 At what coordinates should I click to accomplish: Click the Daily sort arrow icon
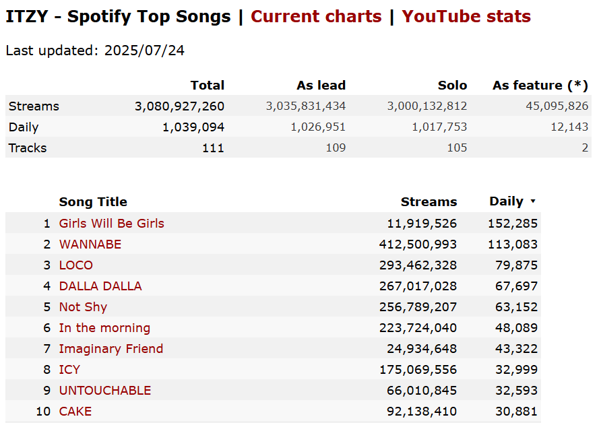click(533, 201)
